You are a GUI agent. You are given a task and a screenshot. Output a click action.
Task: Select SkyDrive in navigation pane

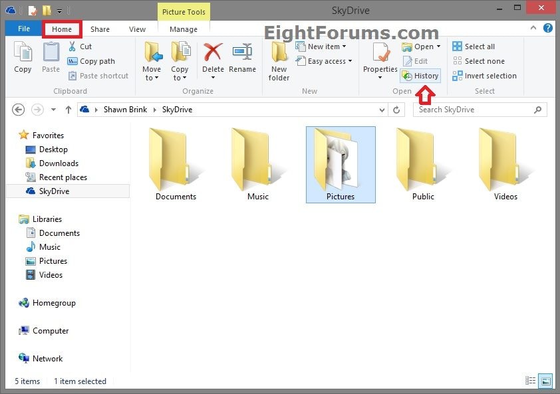tap(68, 191)
